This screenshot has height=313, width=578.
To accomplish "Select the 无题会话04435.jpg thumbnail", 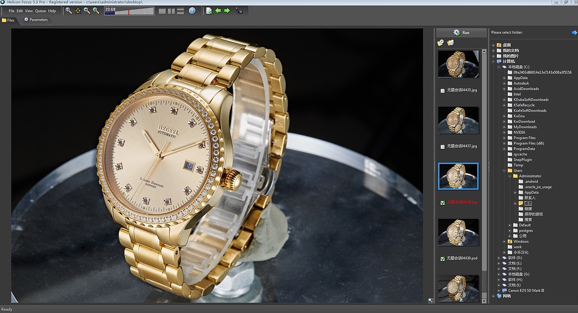I will pos(458,64).
